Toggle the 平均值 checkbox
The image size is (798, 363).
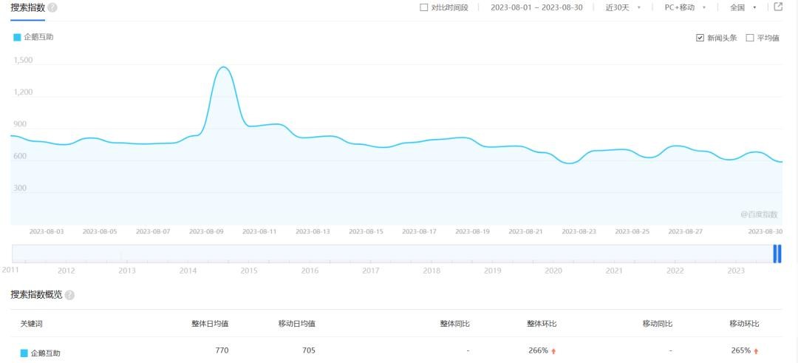[750, 38]
